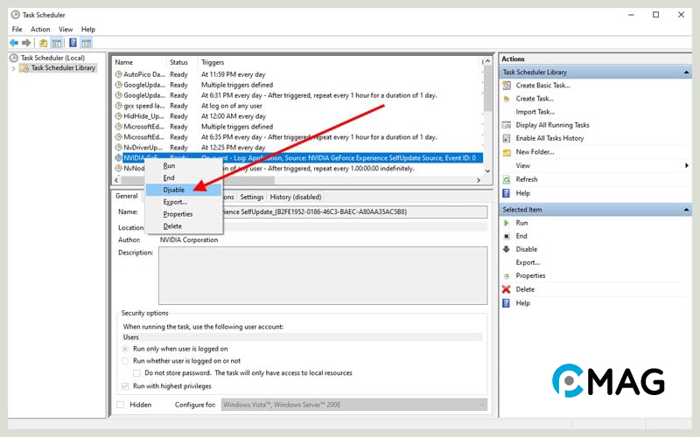Click the green Run icon in Selected Item
Screen dimensions: 700x437
click(x=507, y=223)
